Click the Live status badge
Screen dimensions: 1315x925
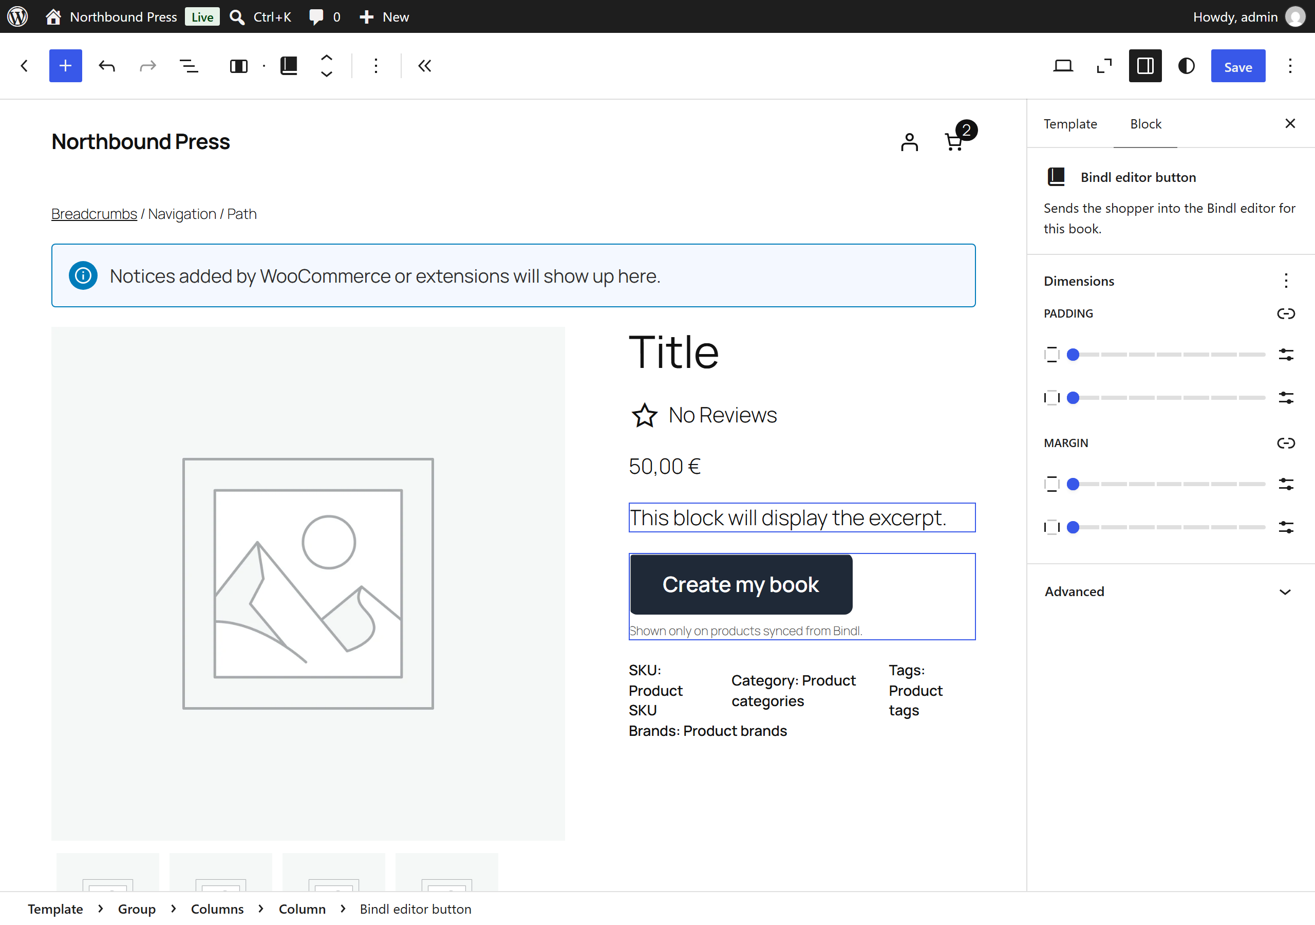pyautogui.click(x=202, y=16)
